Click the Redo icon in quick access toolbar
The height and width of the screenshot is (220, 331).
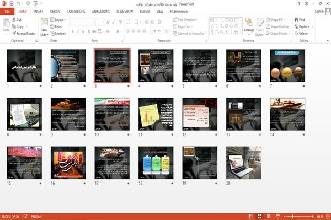(x=28, y=4)
